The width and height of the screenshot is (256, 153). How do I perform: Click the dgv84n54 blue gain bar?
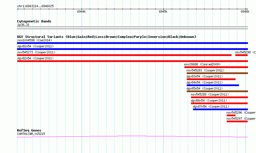213,85
